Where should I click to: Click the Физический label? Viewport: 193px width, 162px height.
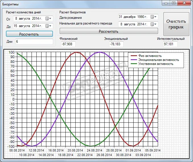[x=69, y=39]
